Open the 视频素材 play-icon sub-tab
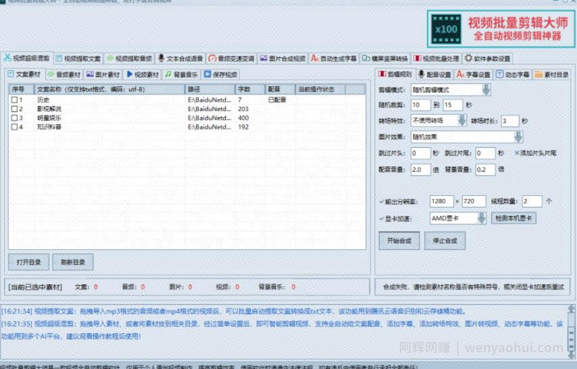577x369 pixels. (x=143, y=74)
